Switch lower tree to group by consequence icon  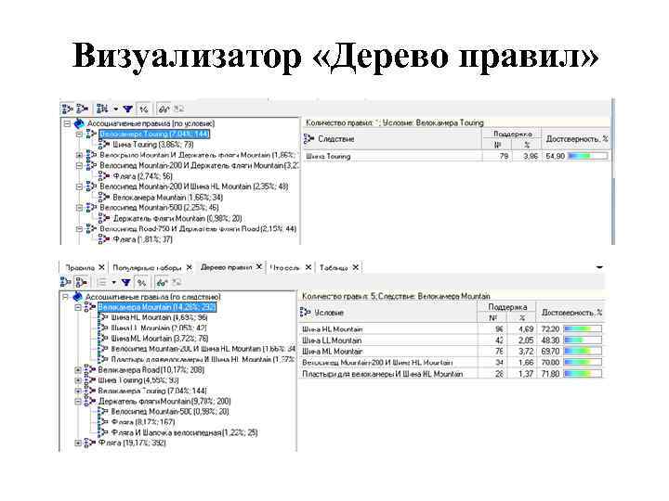point(81,282)
